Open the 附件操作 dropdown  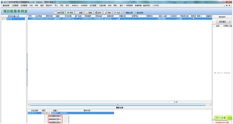click(x=224, y=22)
